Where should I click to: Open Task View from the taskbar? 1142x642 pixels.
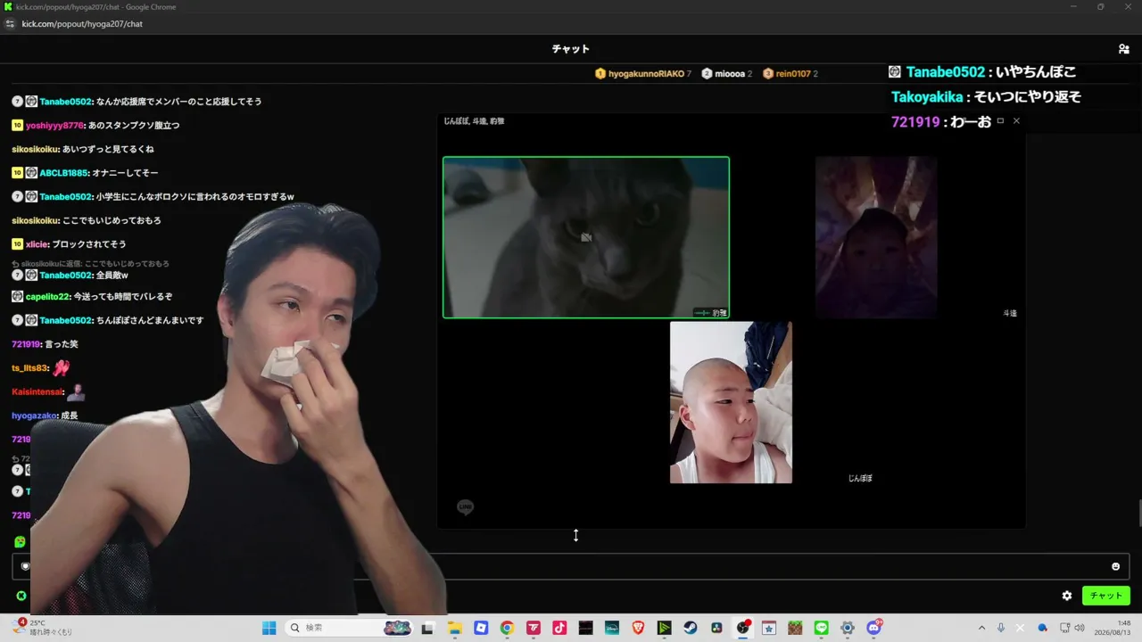coord(427,628)
